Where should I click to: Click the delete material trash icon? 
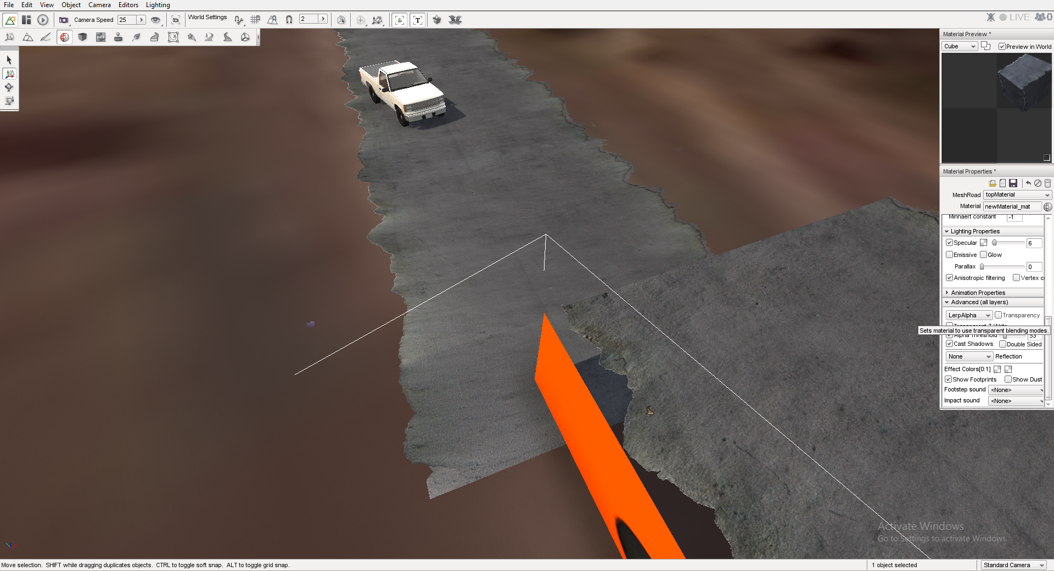click(x=1047, y=183)
